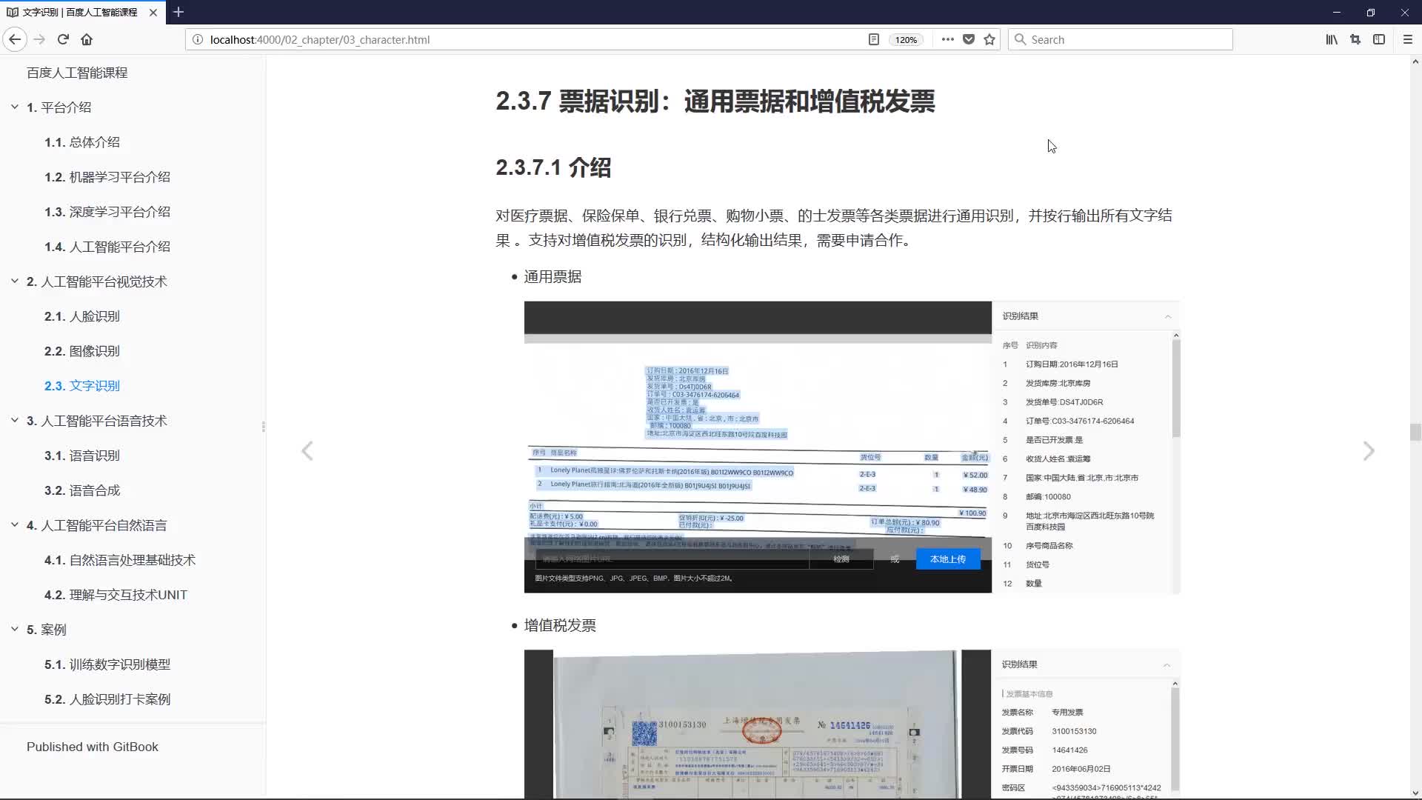Viewport: 1422px width, 800px height.
Task: Open chapter 3.2. 语音合成
Action: pos(82,490)
